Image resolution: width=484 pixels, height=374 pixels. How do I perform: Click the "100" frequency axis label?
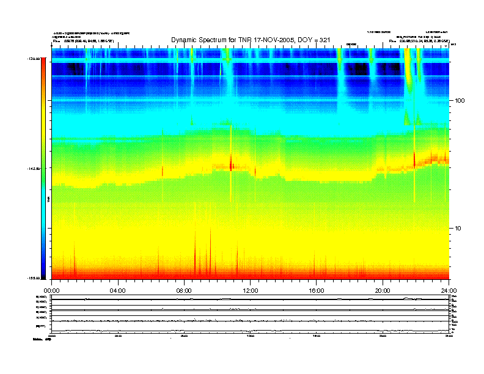point(460,101)
